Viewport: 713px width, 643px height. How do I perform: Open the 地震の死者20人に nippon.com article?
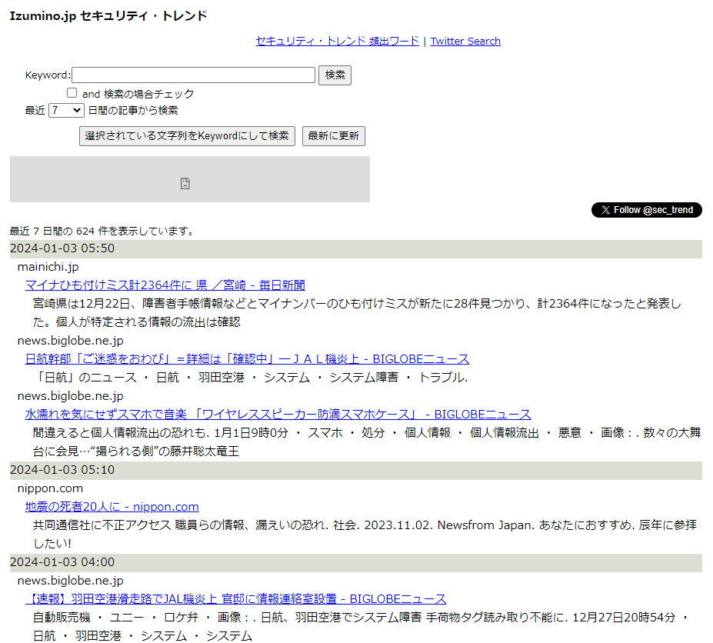(111, 506)
